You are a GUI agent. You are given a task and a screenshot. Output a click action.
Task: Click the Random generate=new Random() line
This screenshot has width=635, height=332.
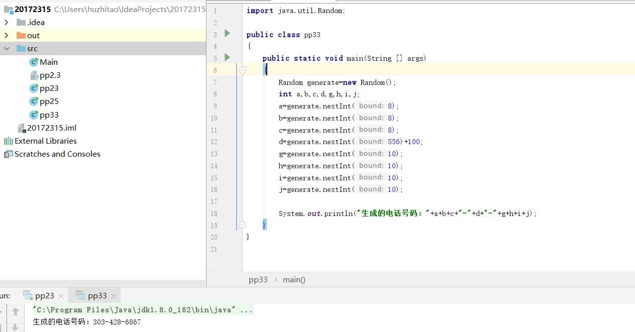pos(338,82)
